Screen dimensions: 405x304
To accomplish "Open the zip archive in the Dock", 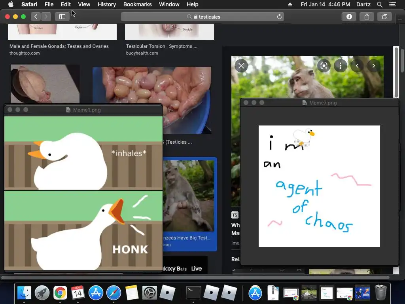I will 273,293.
